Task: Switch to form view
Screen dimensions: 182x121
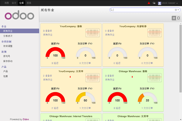Action: coord(178,18)
